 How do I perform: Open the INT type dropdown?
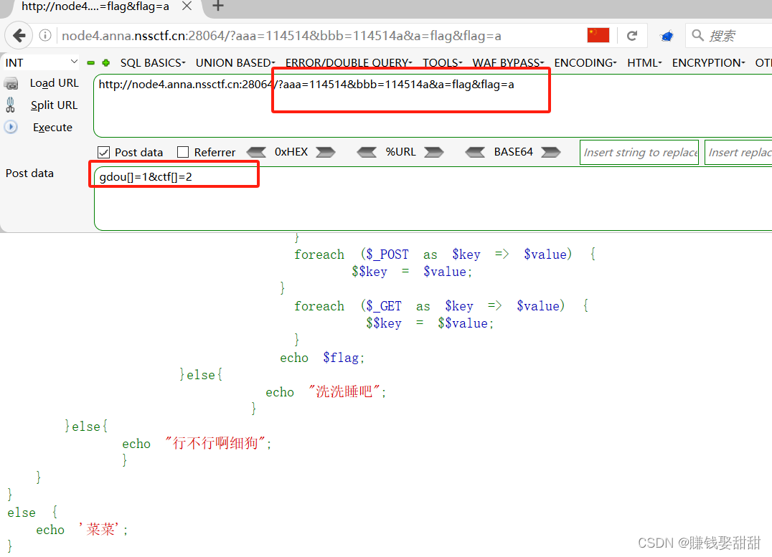74,62
